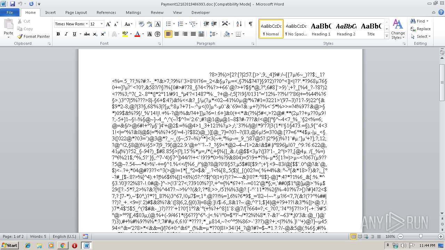Toggle Bold formatting
The width and height of the screenshot is (445, 250).
[x=58, y=34]
